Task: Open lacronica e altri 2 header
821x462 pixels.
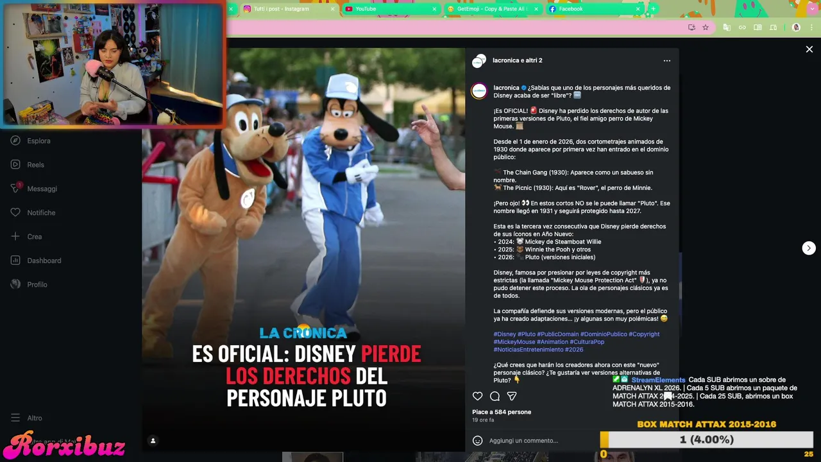Action: 517,60
